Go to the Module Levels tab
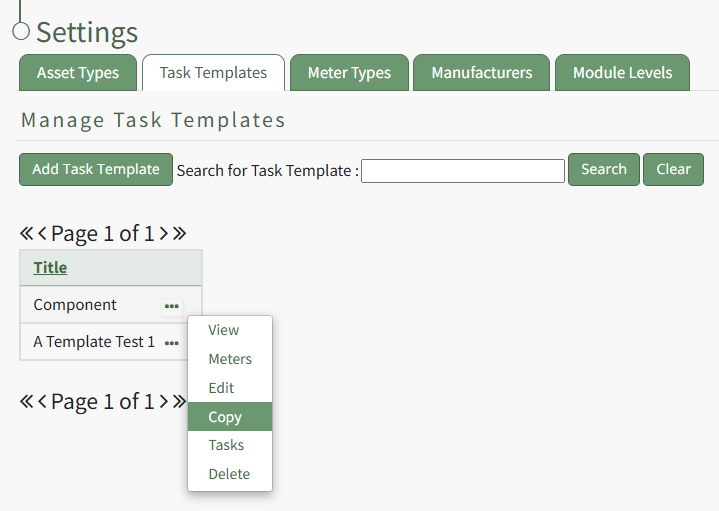This screenshot has width=719, height=511. (x=622, y=73)
